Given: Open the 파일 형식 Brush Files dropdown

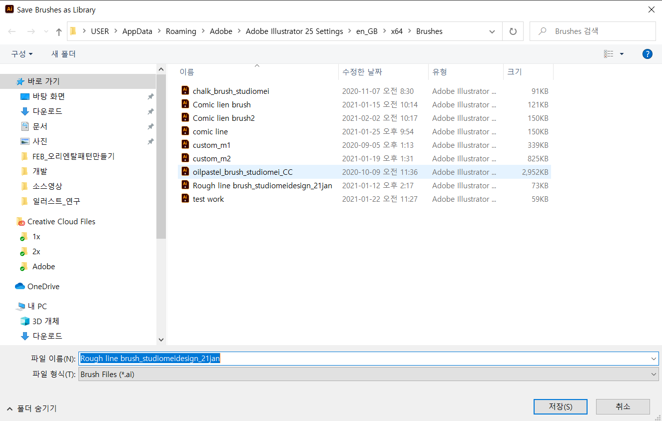Looking at the screenshot, I should coord(369,375).
